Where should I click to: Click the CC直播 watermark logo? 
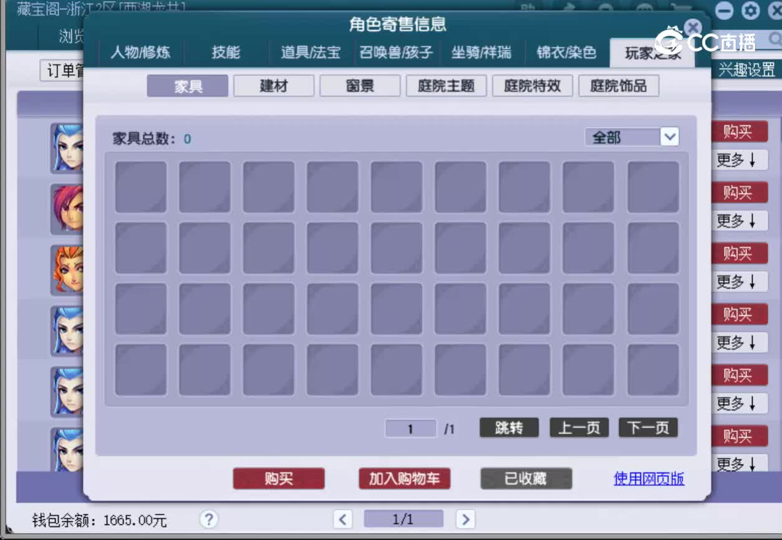tap(710, 41)
